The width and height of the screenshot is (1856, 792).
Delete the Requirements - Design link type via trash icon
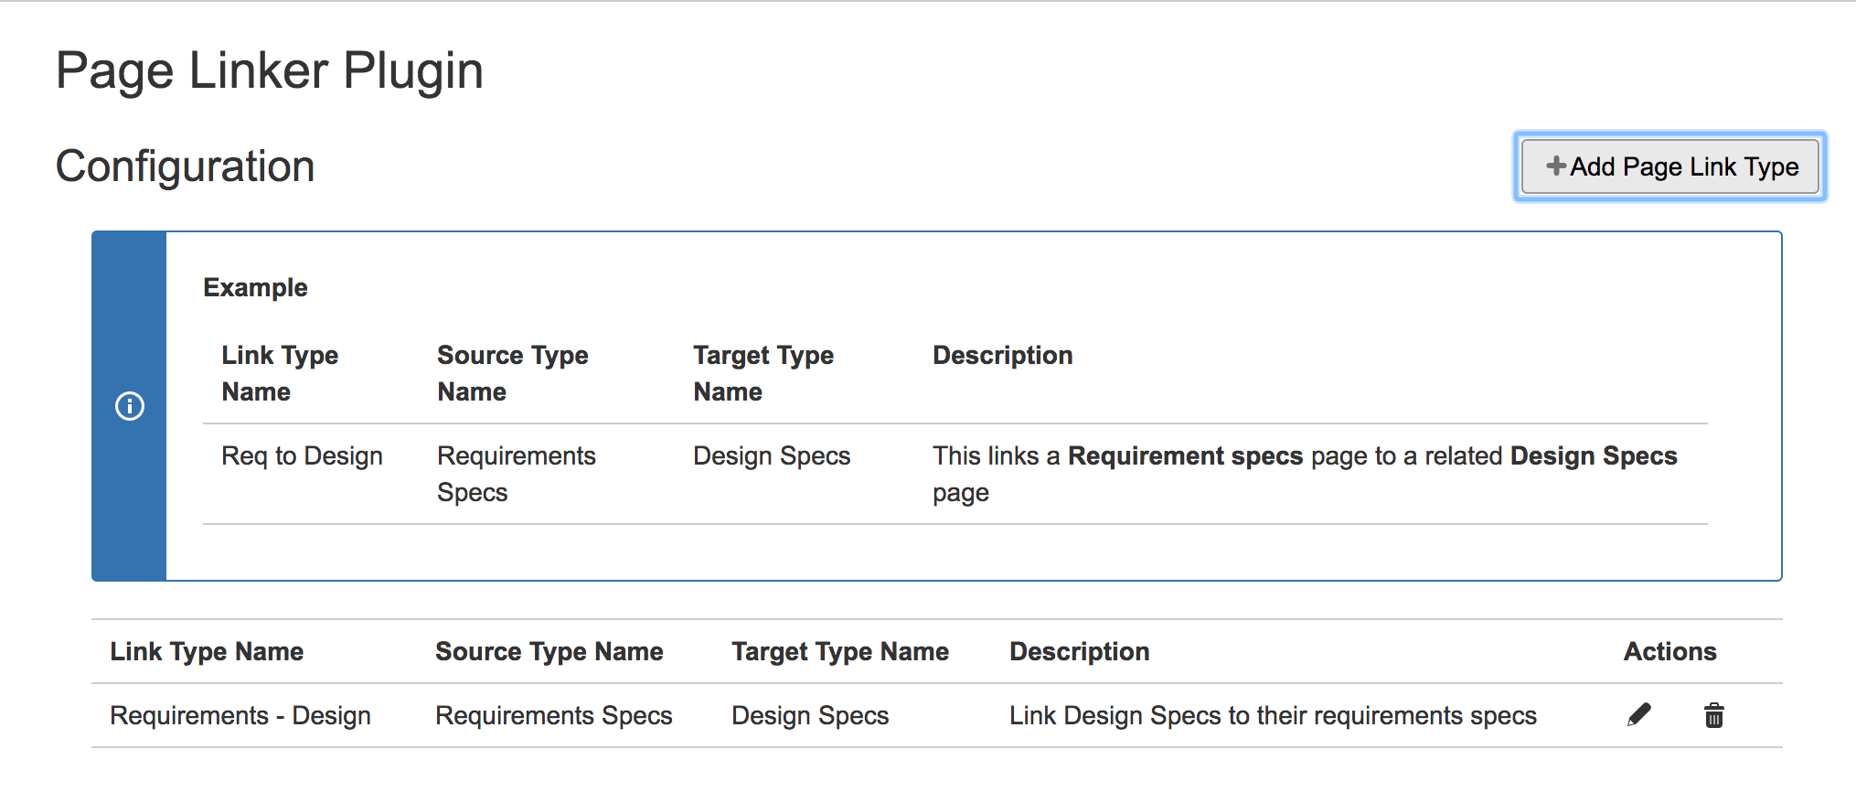(x=1713, y=715)
